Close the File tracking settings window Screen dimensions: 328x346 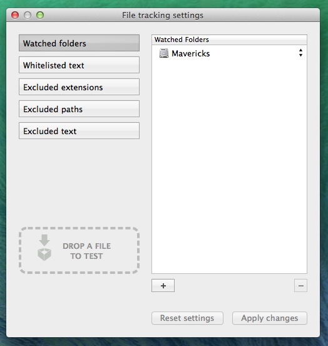(15, 15)
